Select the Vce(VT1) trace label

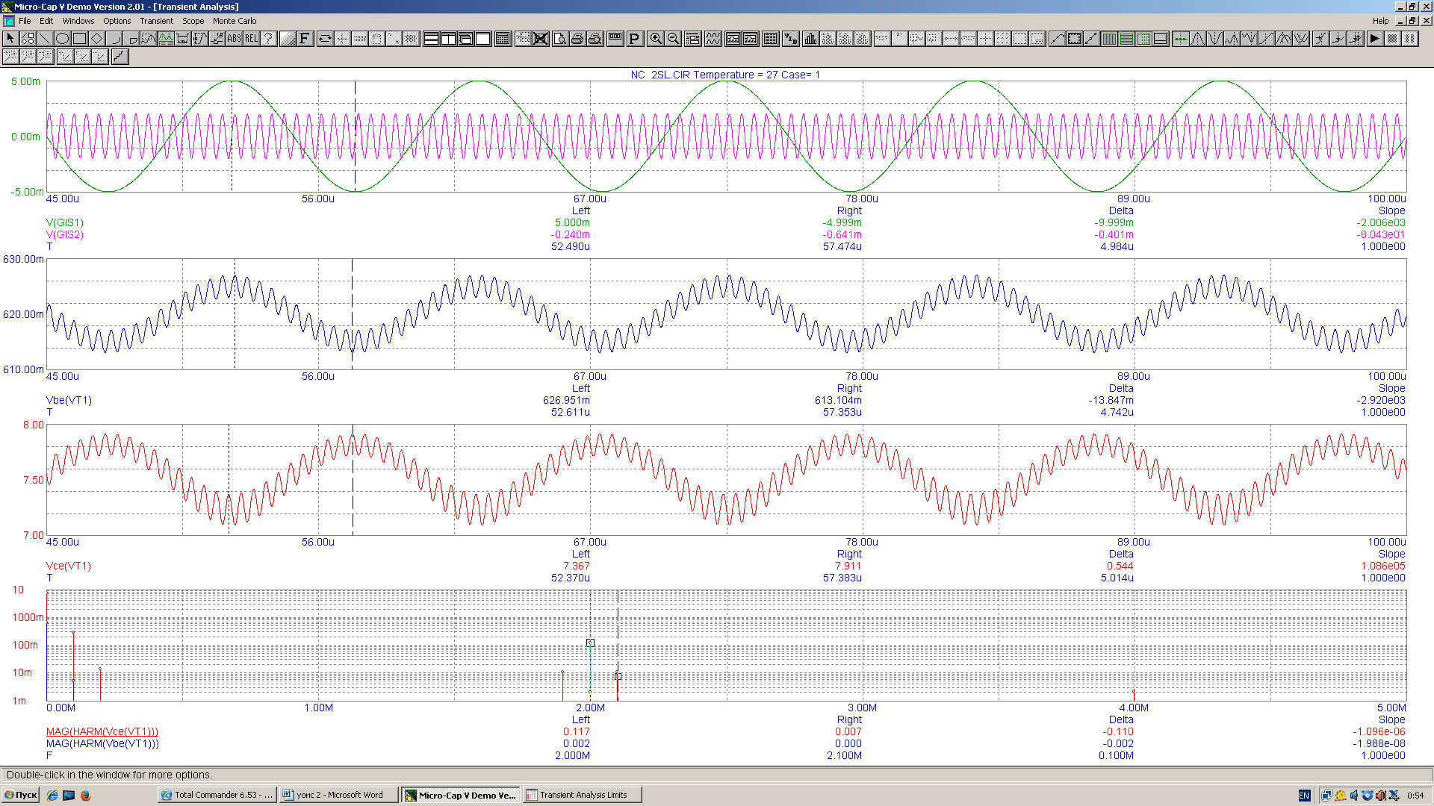tap(69, 566)
